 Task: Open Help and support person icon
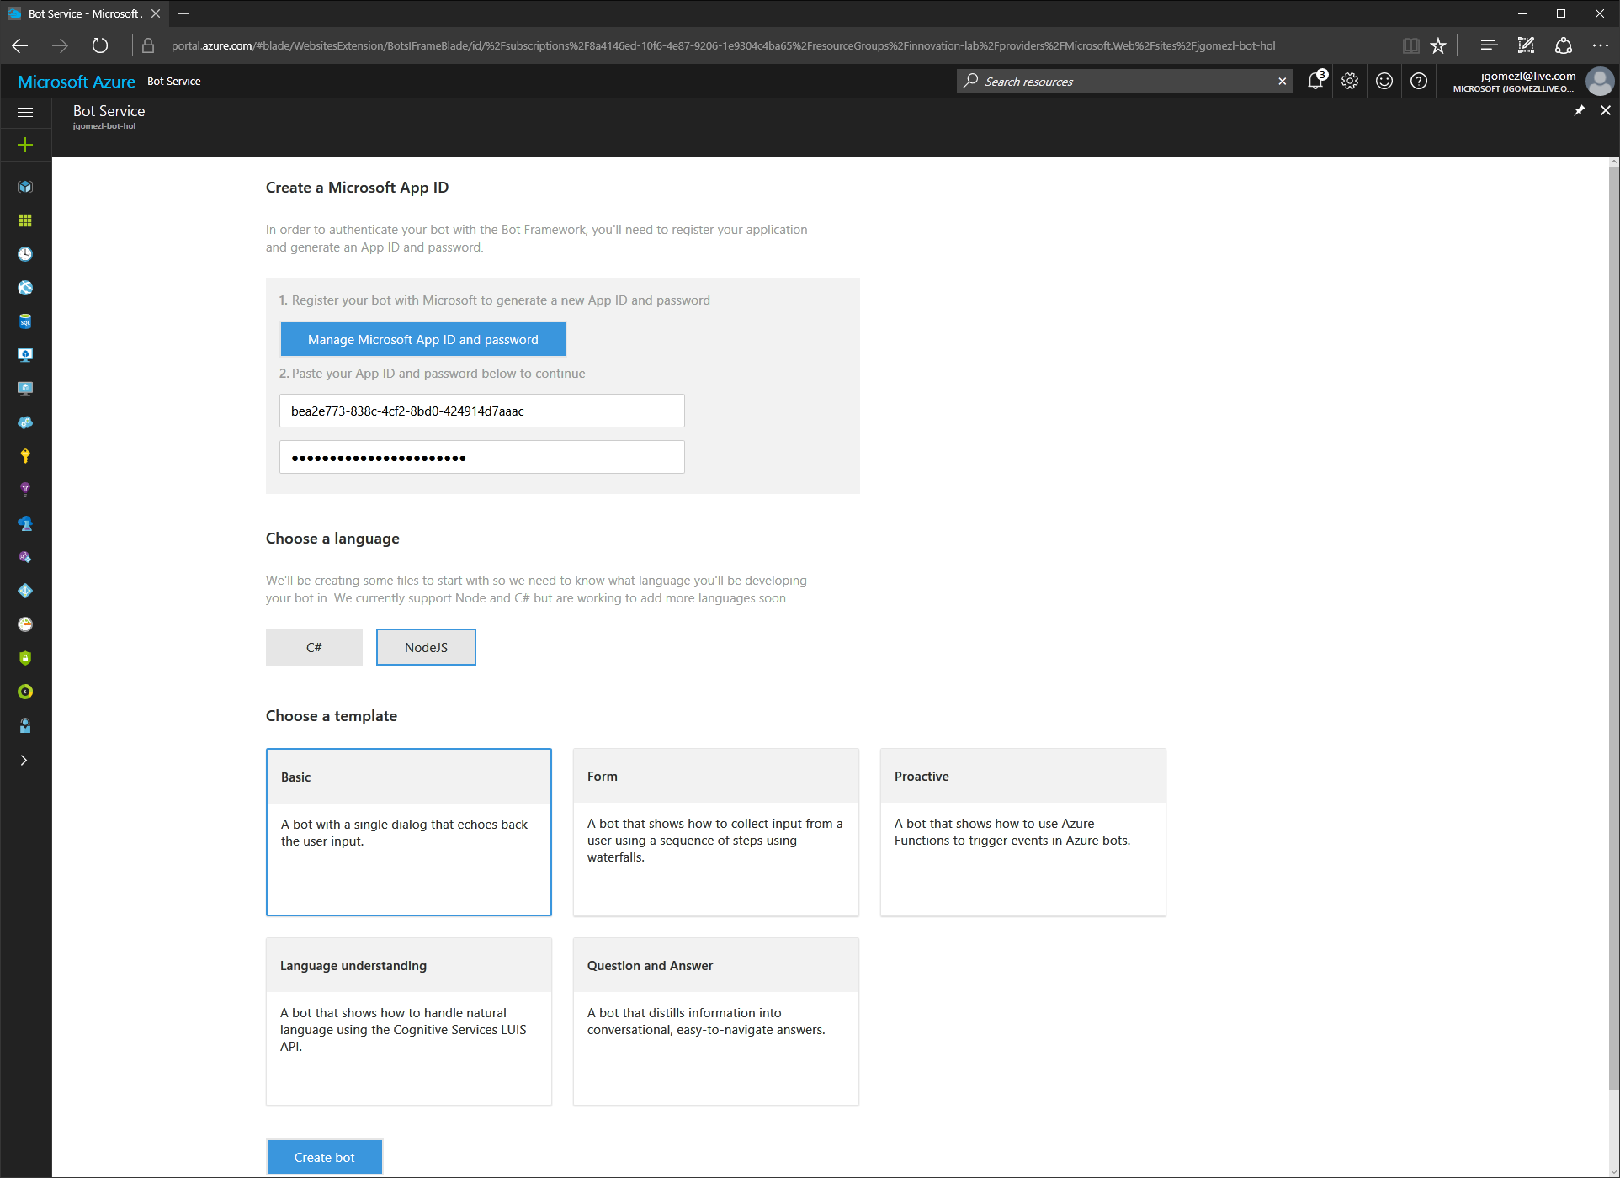tap(25, 725)
